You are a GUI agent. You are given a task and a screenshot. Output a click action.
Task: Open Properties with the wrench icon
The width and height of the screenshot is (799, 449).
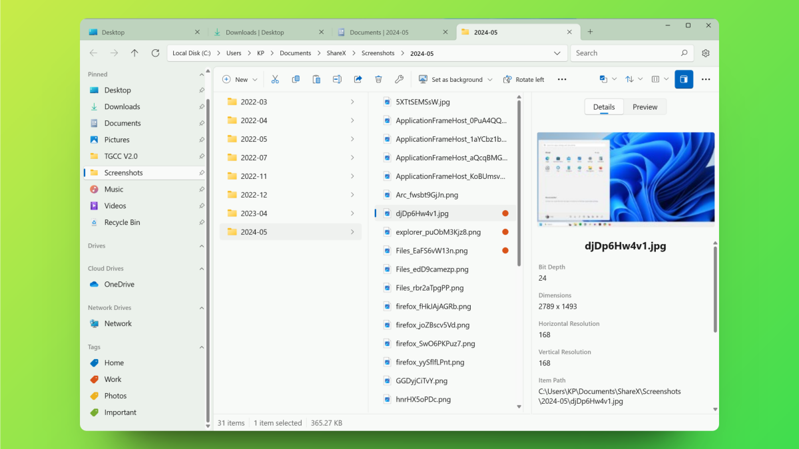point(399,79)
